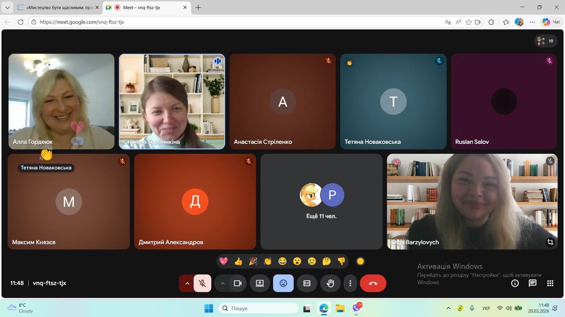The height and width of the screenshot is (317, 565).
Task: Send the thumbs down reaction
Action: 341,261
